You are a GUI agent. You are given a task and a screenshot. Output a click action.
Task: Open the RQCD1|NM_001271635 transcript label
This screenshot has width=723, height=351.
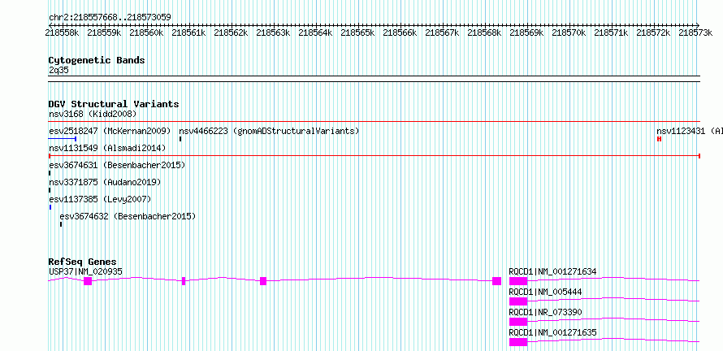click(x=552, y=332)
